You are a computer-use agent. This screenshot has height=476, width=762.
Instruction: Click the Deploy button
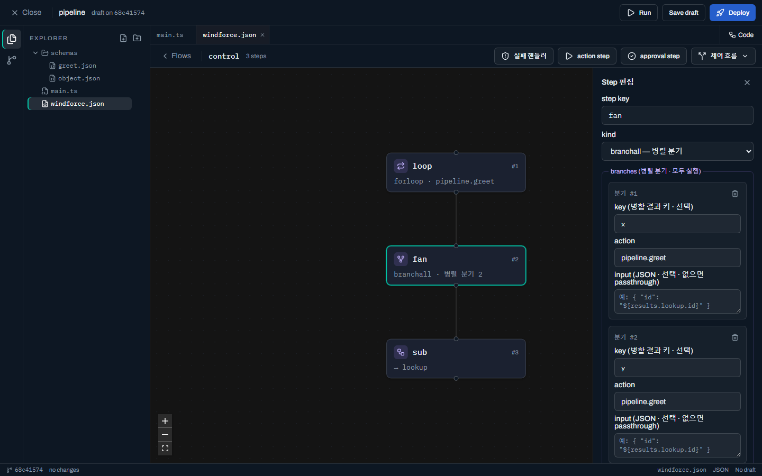click(x=732, y=13)
